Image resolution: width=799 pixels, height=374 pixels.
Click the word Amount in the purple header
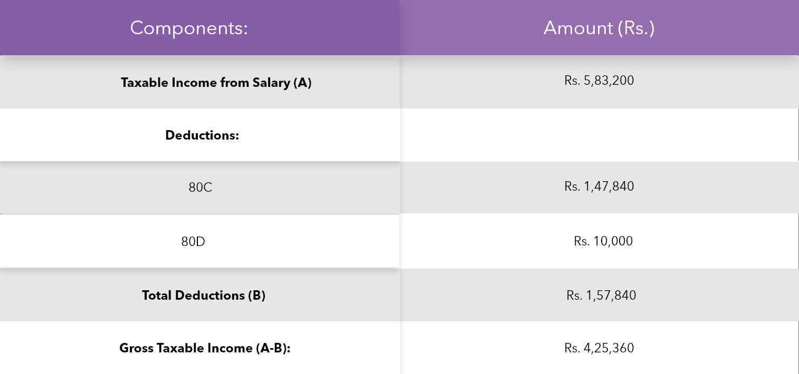(x=578, y=28)
